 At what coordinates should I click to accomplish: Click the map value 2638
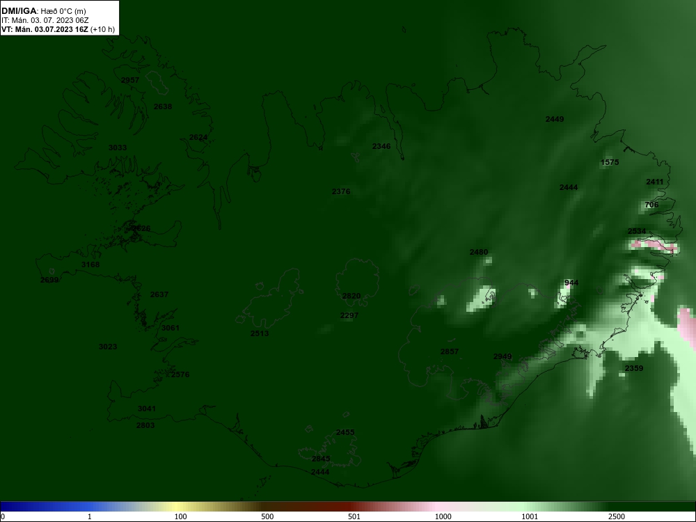pyautogui.click(x=163, y=106)
